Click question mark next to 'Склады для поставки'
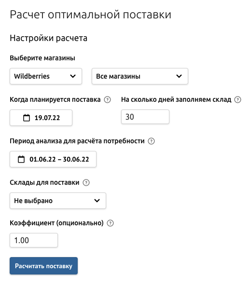 point(86,183)
